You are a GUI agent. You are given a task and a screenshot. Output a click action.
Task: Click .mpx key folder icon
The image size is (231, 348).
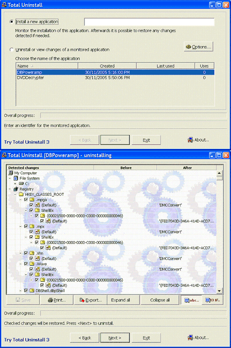coord(32,226)
